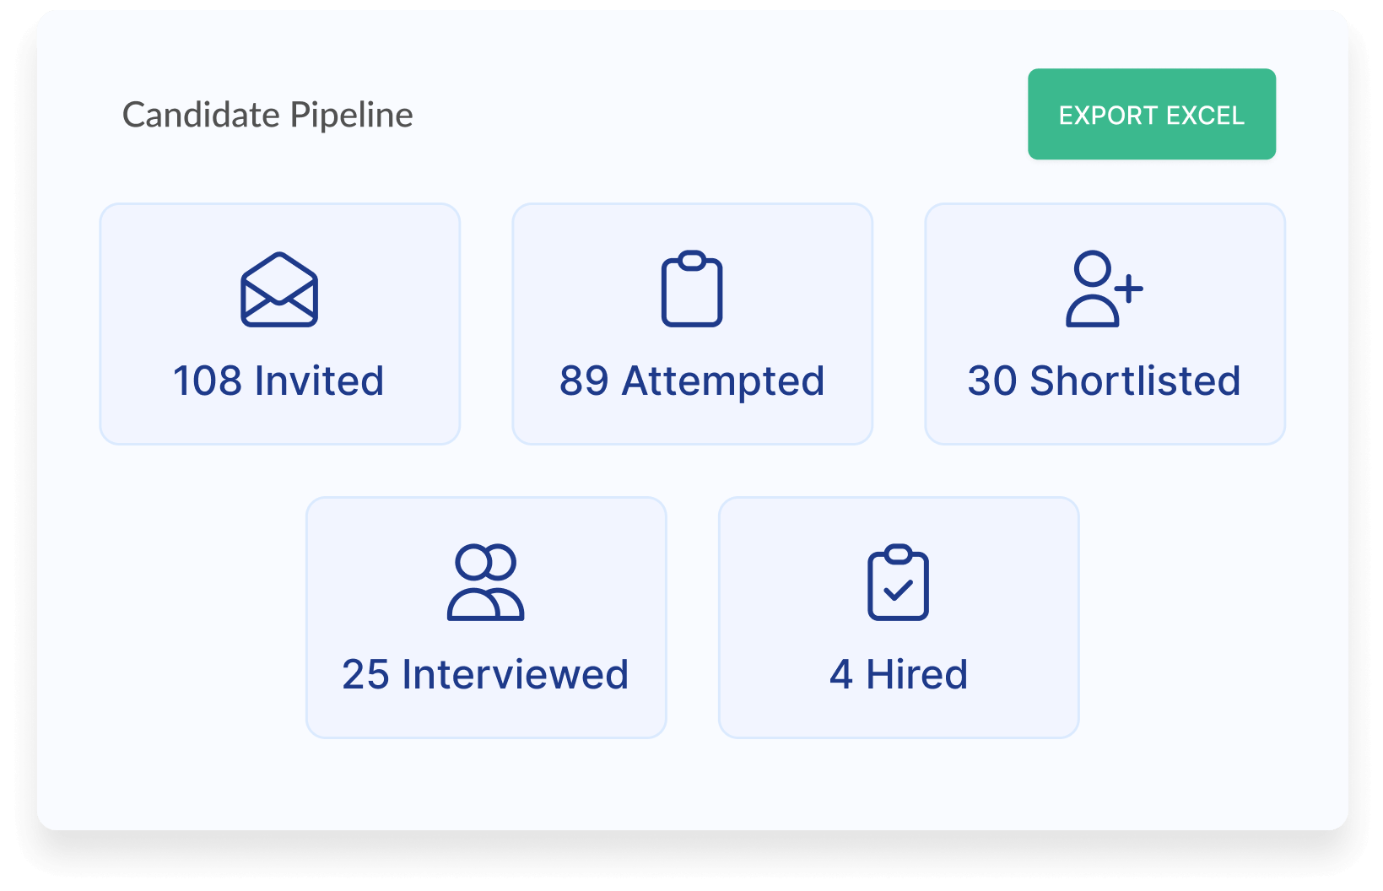The width and height of the screenshot is (1383, 891).
Task: Select the 25 Interviewed stage card
Action: point(486,616)
